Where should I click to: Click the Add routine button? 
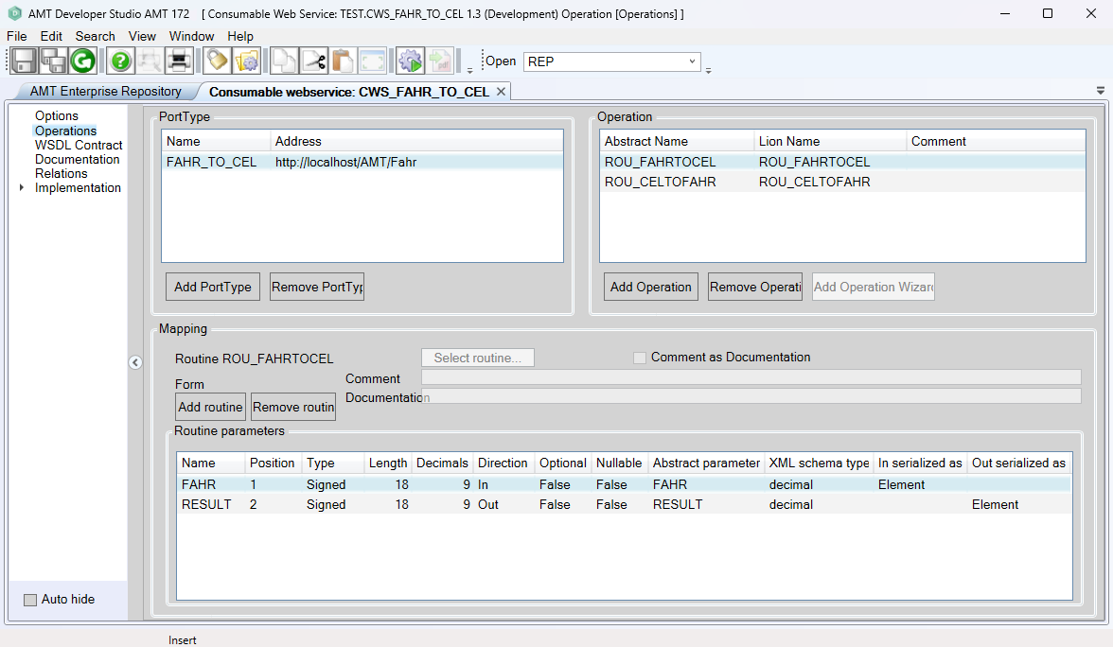211,407
